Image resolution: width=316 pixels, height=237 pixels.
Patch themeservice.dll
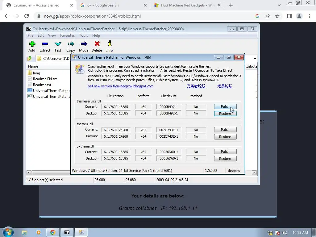(225, 106)
